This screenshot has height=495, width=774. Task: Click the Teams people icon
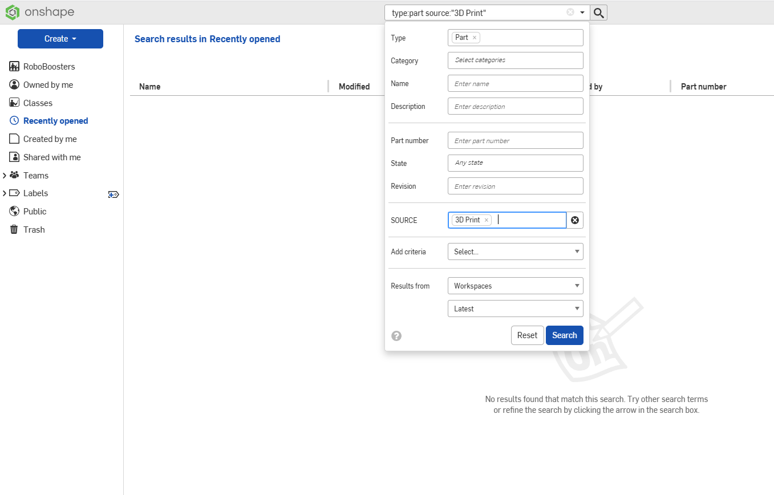click(14, 175)
